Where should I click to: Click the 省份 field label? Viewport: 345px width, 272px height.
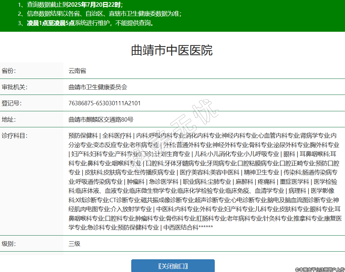pos(9,71)
